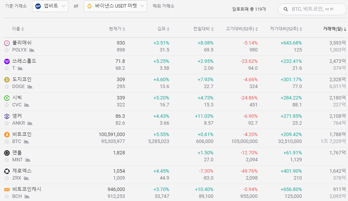Open the chart icon next to ANKR
The image size is (348, 201).
[x=30, y=123]
